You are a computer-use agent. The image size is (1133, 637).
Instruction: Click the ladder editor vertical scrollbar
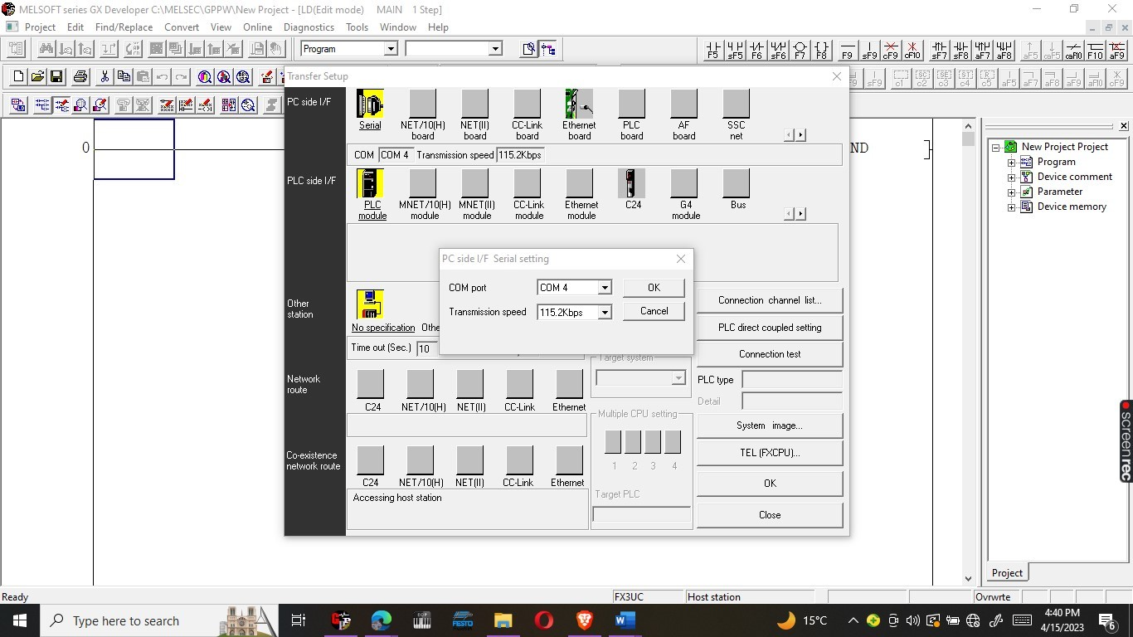pyautogui.click(x=968, y=353)
